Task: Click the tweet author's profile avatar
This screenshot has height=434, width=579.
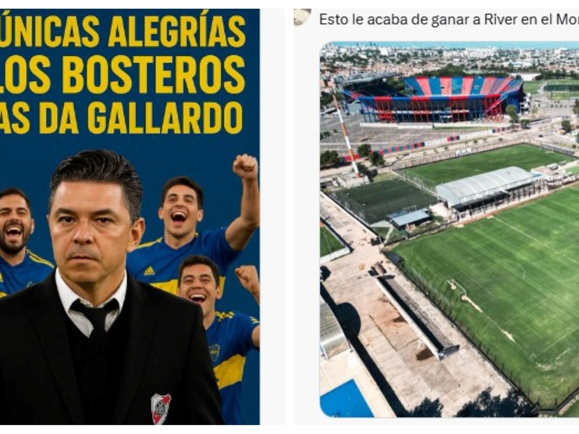Action: coord(303,17)
